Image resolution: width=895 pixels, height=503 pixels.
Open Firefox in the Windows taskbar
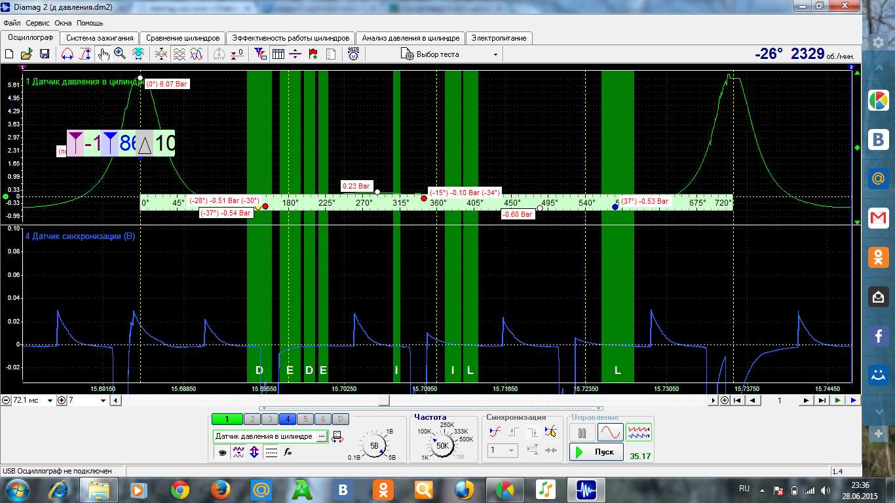[x=220, y=489]
